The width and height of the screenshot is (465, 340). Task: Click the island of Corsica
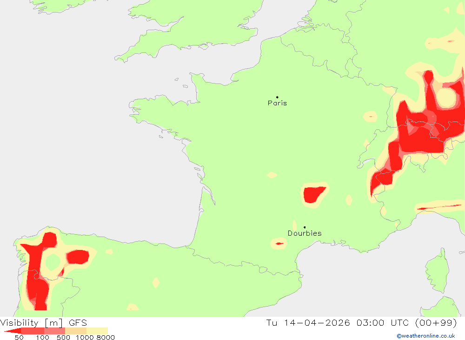tap(437, 272)
